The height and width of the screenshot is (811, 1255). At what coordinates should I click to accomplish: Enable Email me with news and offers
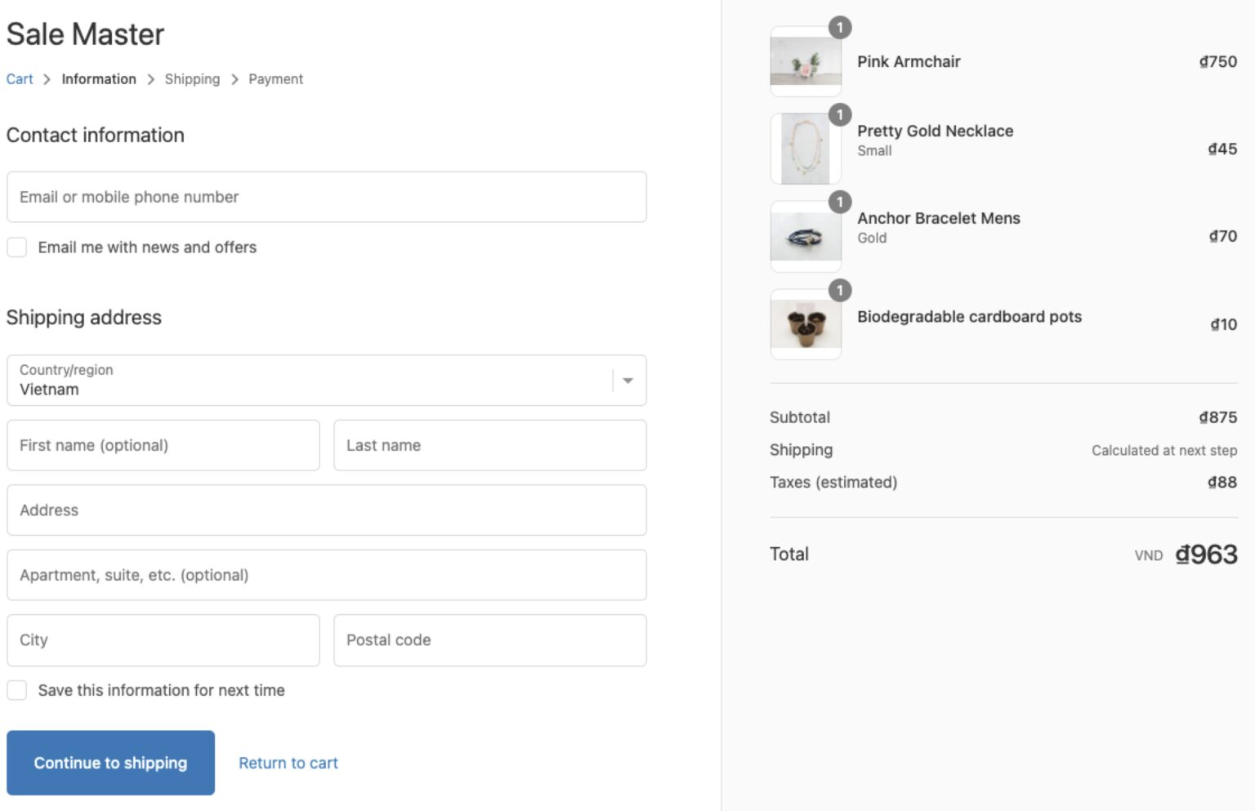(x=17, y=247)
